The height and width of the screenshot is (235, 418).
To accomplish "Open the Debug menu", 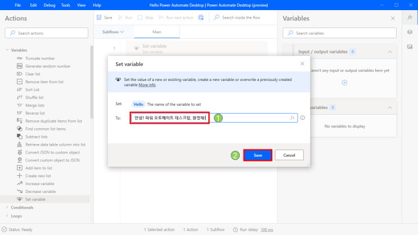I will tap(50, 5).
